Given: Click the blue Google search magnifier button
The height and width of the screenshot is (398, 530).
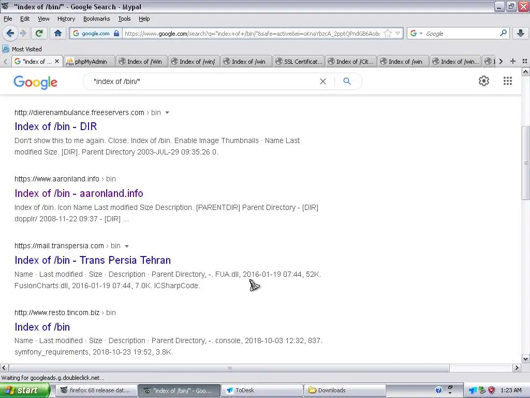Looking at the screenshot, I should pos(347,81).
